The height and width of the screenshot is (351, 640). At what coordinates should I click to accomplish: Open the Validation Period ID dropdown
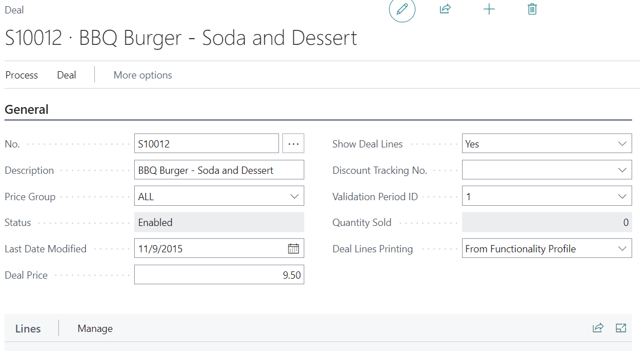pyautogui.click(x=621, y=196)
